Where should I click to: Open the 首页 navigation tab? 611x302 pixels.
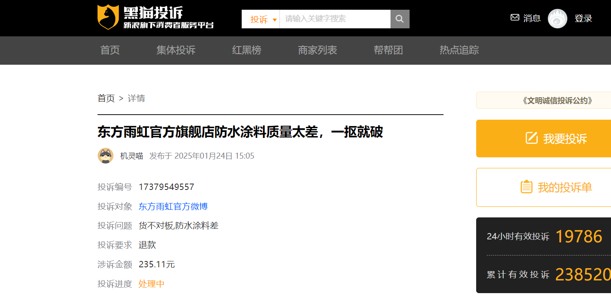point(110,50)
